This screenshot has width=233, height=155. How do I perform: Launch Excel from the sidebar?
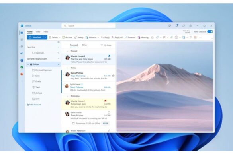coord(22,67)
